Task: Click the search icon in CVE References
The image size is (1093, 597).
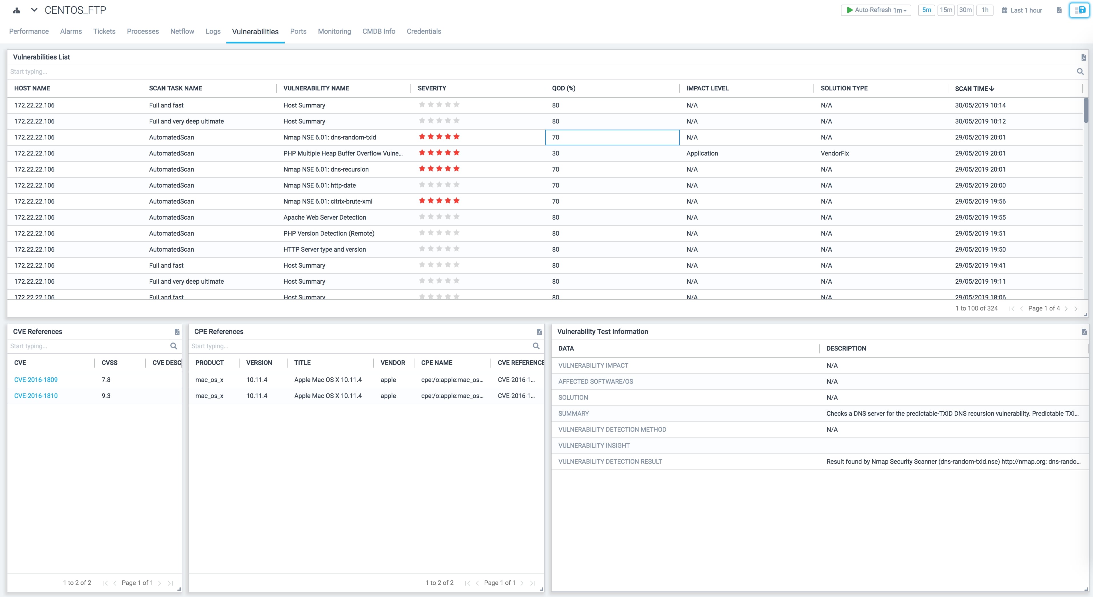Action: tap(173, 346)
